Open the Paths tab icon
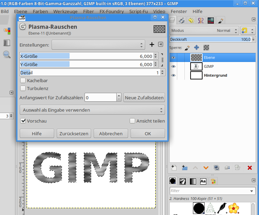The image size is (259, 215). pyautogui.click(x=182, y=21)
